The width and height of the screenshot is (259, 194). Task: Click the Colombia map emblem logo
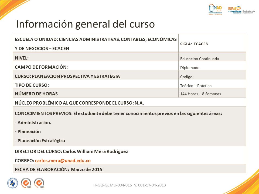[13, 183]
